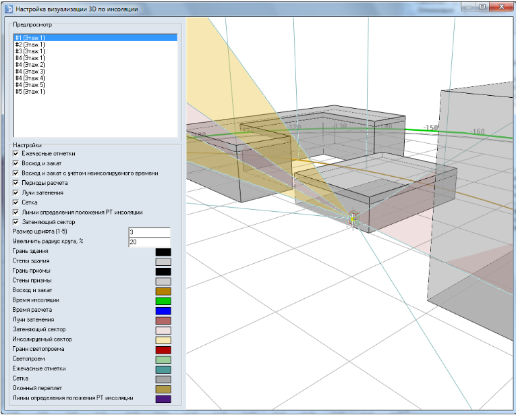The width and height of the screenshot is (516, 415).
Task: Select list item #4 (Этаж 3)
Action: (30, 72)
